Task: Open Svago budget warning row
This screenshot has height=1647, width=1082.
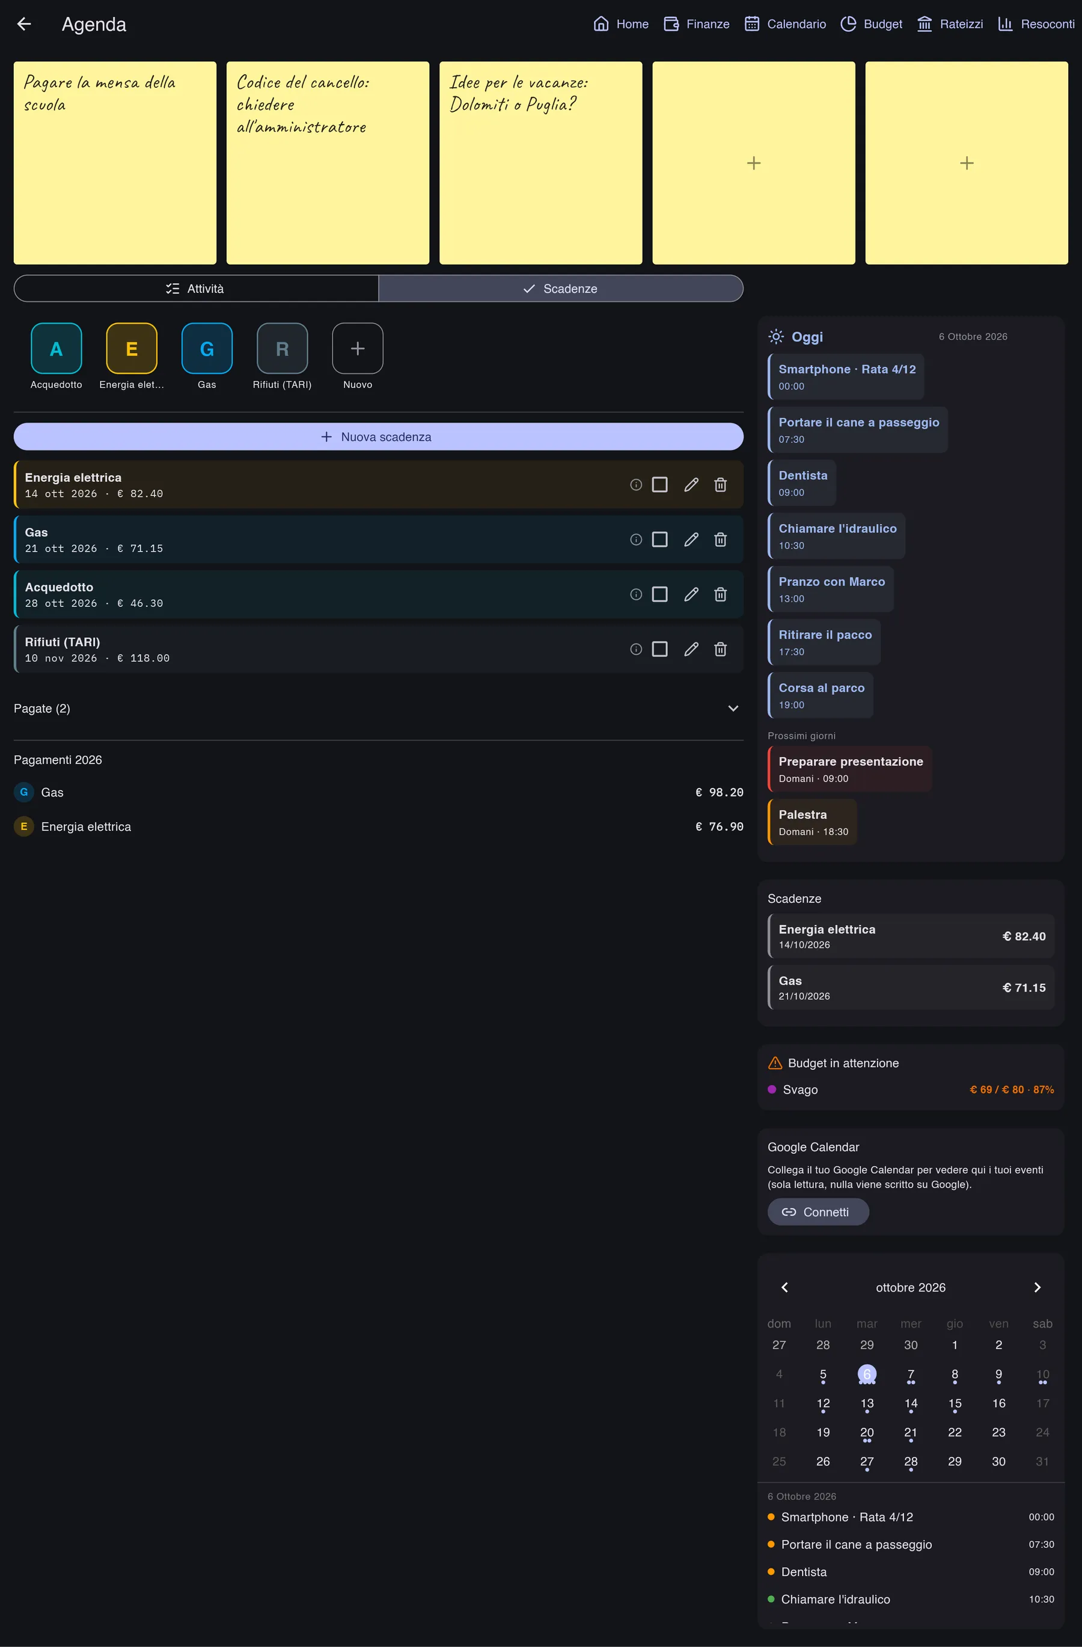Action: [x=911, y=1089]
